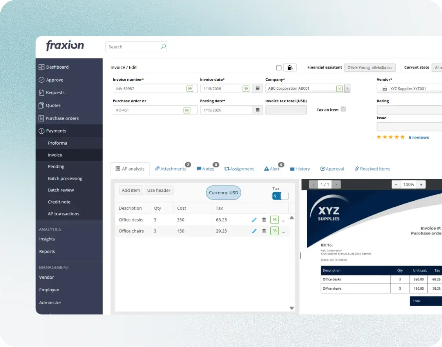This screenshot has width=442, height=347.
Task: Click the Add item button
Action: (x=131, y=190)
